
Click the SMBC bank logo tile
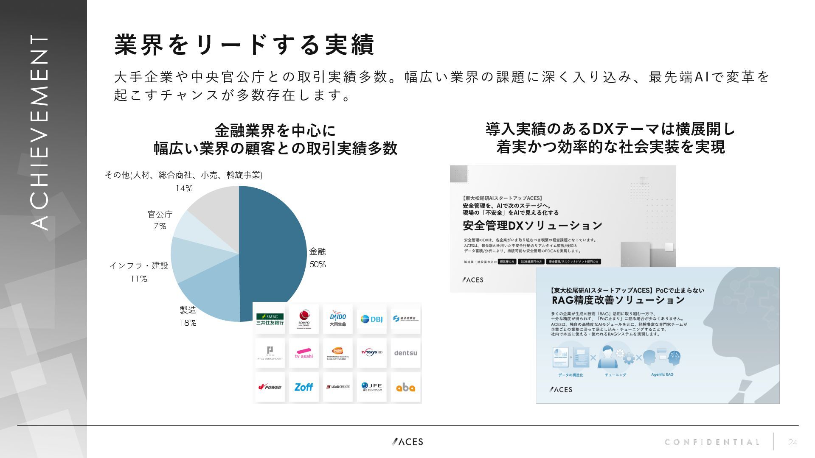[x=270, y=319]
